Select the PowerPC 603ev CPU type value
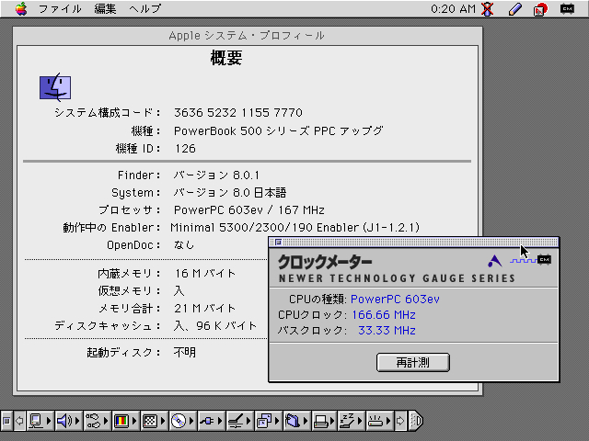Viewport: 589px width, 441px height. 395,299
